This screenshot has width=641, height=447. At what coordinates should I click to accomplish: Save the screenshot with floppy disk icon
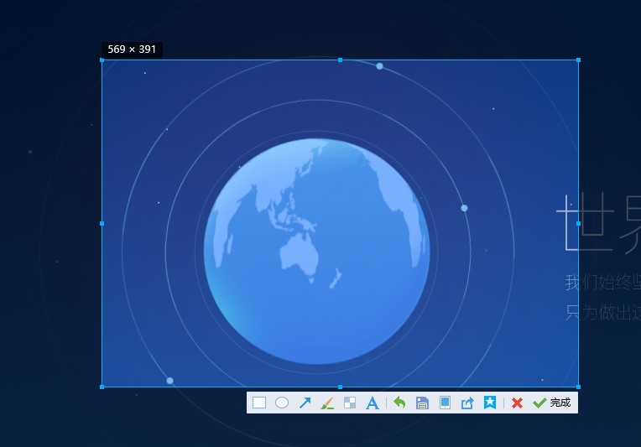[x=422, y=403]
